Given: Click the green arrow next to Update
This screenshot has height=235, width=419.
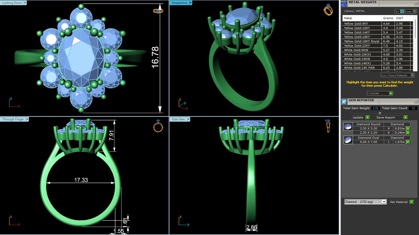Looking at the screenshot, I should click(x=368, y=117).
